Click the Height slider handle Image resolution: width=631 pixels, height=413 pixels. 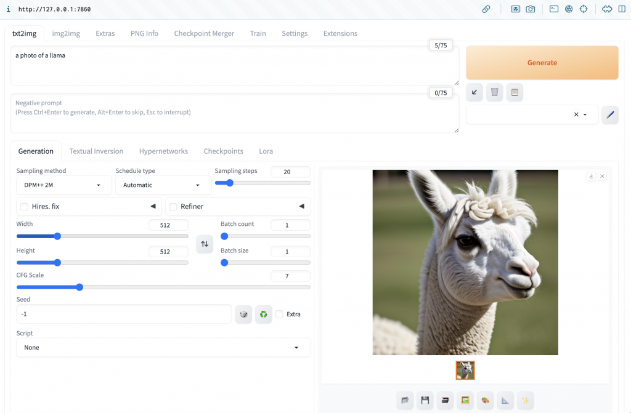(57, 263)
